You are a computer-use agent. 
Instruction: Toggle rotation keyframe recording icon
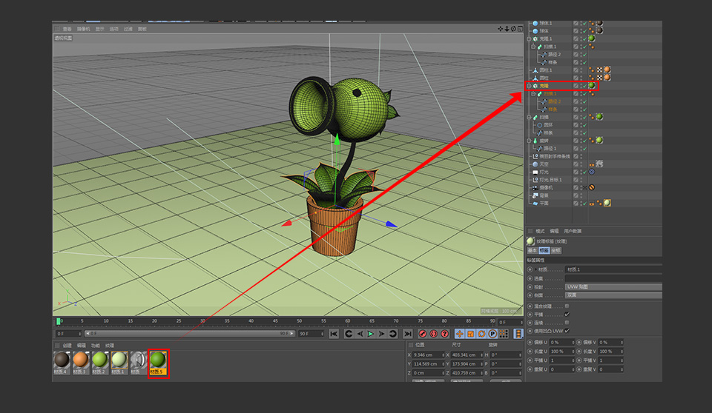(x=481, y=334)
